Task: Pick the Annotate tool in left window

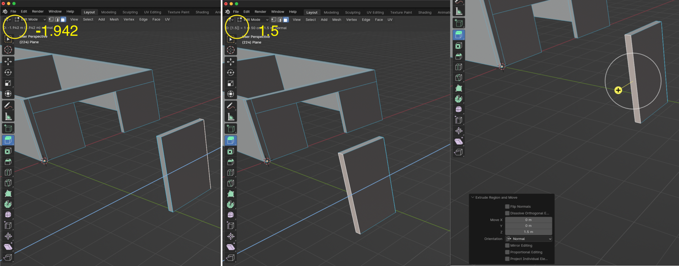Action: click(x=8, y=106)
